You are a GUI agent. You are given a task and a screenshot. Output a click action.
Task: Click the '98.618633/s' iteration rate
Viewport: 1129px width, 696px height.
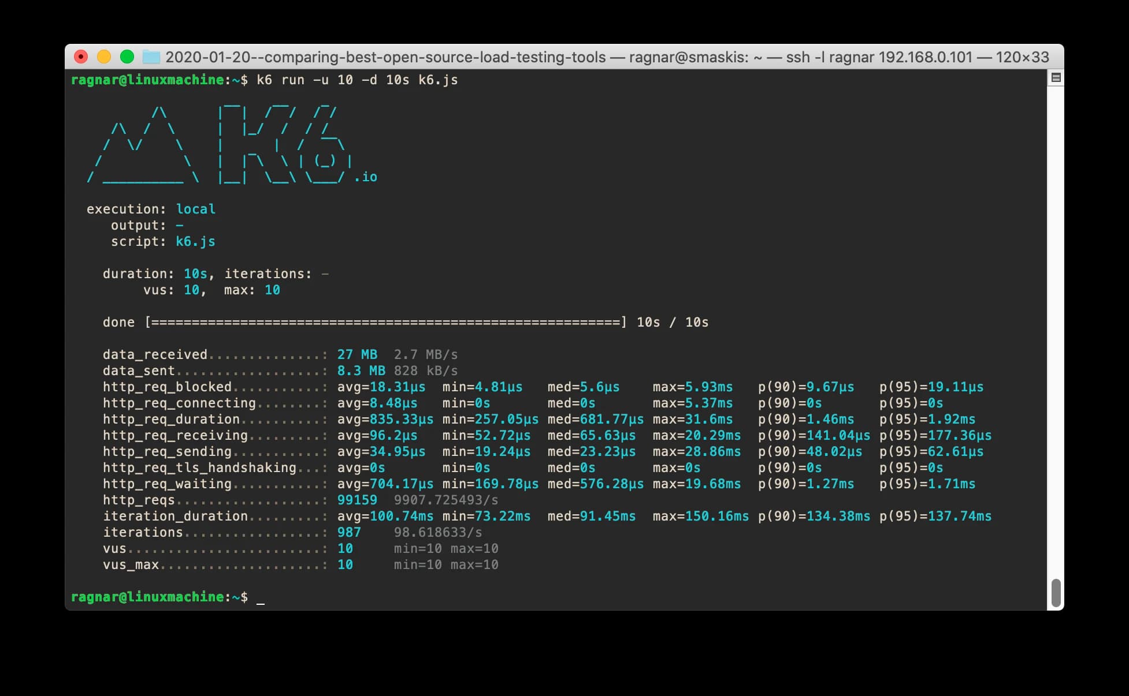(438, 532)
